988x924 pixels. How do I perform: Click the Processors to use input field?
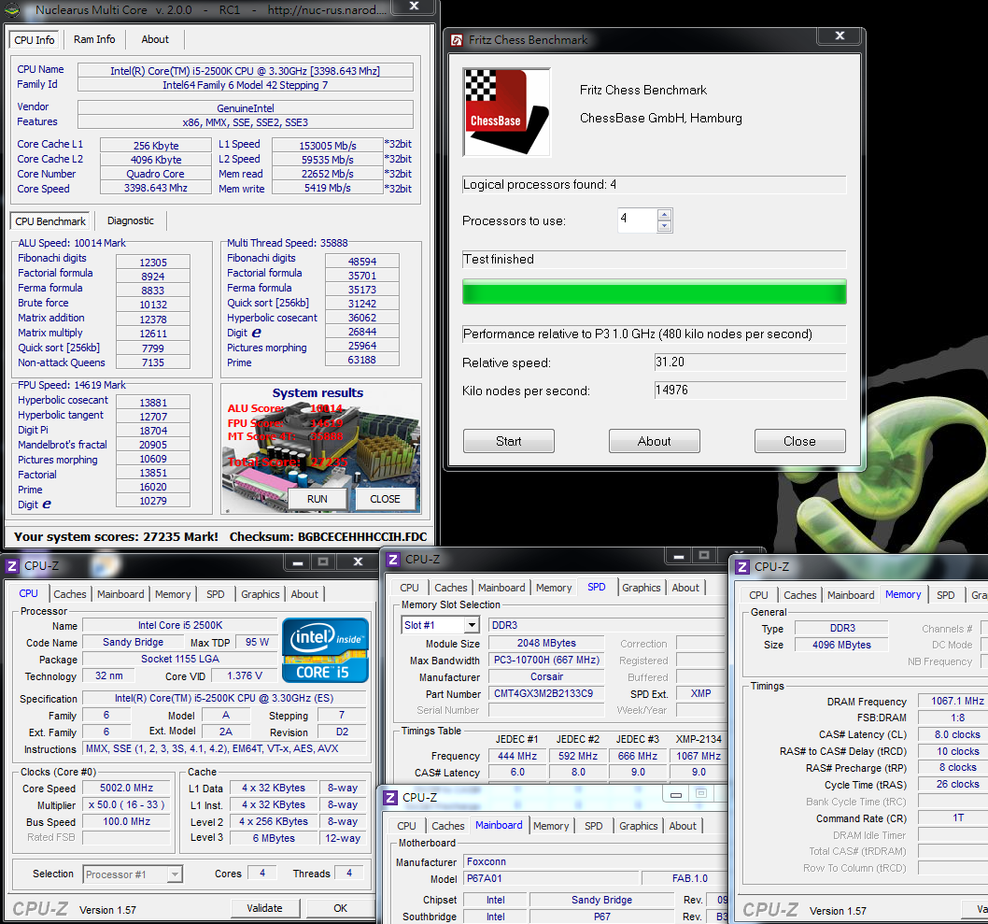pyautogui.click(x=637, y=220)
